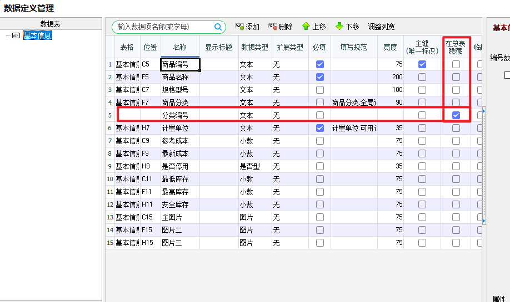Select the 最低库存 name cell
Screen dimensions: 510x302
180,179
